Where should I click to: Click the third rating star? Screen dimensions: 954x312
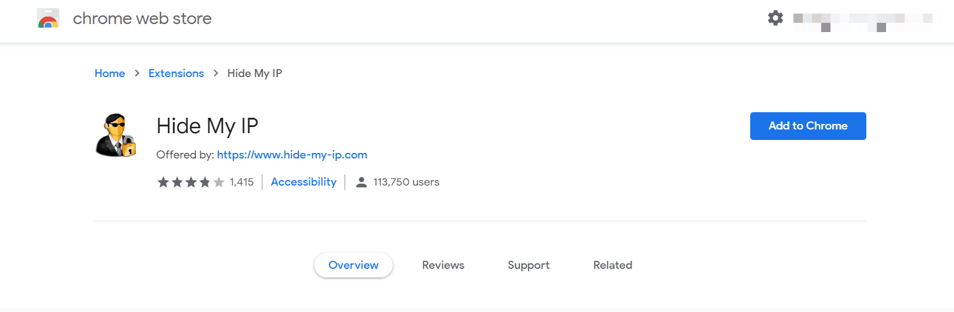pos(191,182)
